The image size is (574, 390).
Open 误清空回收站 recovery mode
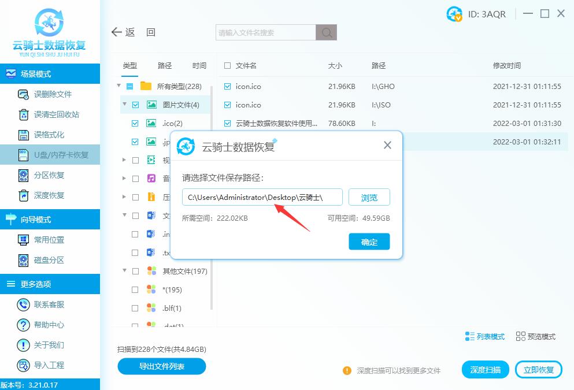click(50, 114)
